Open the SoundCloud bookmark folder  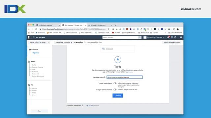[x=143, y=33]
